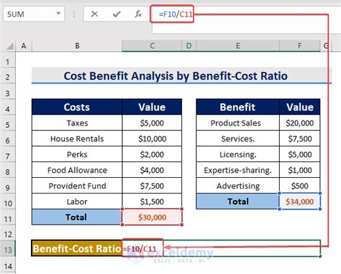Open the Insert Function (fx) dialog
Viewport: 341px width, 274px height.
(138, 14)
